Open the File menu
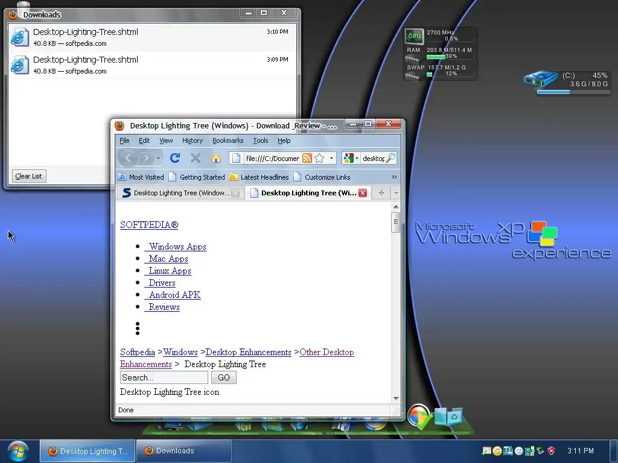This screenshot has width=618, height=463. pos(124,140)
